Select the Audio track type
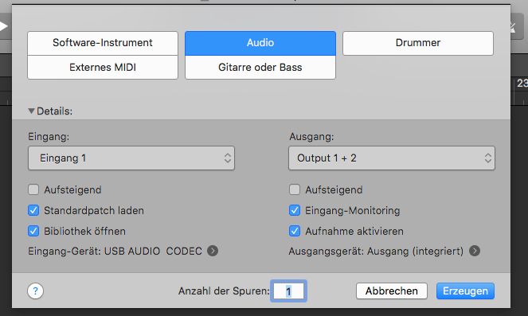528x316 pixels. point(260,43)
